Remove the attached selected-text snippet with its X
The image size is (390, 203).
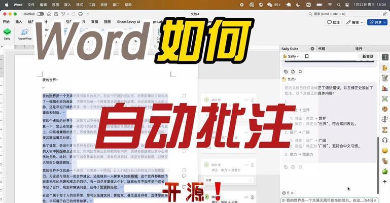[x=375, y=200]
